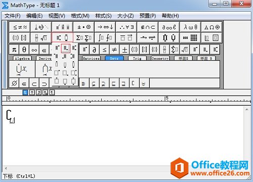Open the lowercase Greek palette (λωθ)

tap(190, 27)
